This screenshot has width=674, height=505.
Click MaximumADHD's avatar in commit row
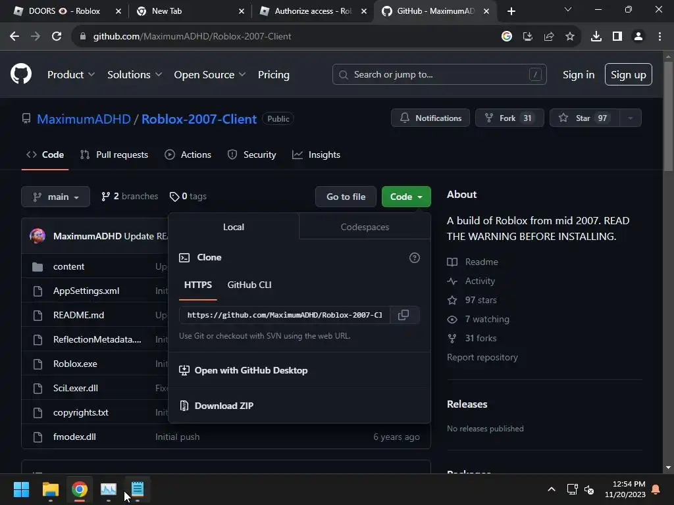click(38, 236)
